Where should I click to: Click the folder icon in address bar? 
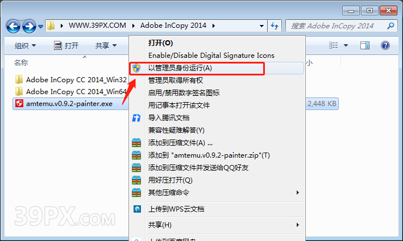click(51, 26)
